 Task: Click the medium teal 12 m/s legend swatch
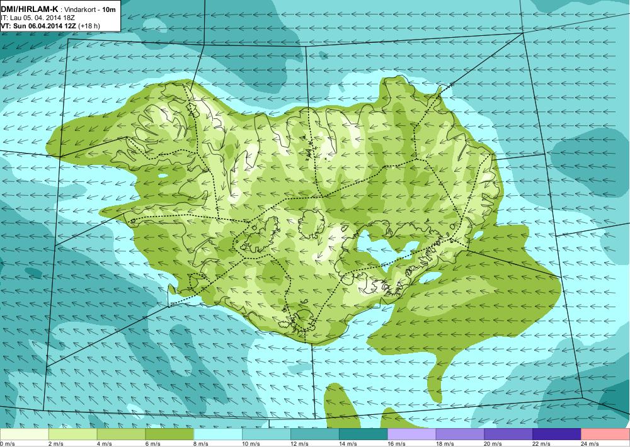point(315,434)
